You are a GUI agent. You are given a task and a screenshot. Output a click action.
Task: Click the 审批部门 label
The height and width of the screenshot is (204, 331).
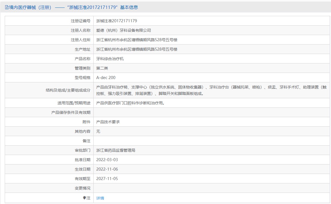click(x=82, y=150)
